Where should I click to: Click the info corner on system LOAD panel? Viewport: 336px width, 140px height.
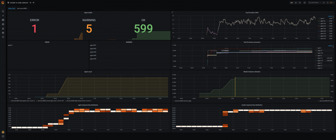[x=172, y=12]
